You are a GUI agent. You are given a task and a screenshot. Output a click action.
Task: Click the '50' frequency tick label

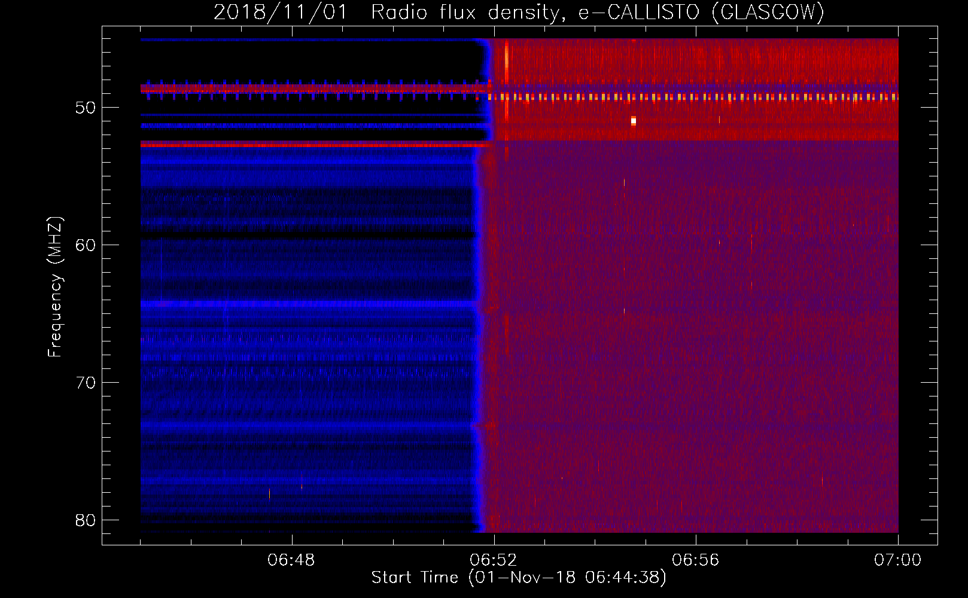(x=86, y=108)
